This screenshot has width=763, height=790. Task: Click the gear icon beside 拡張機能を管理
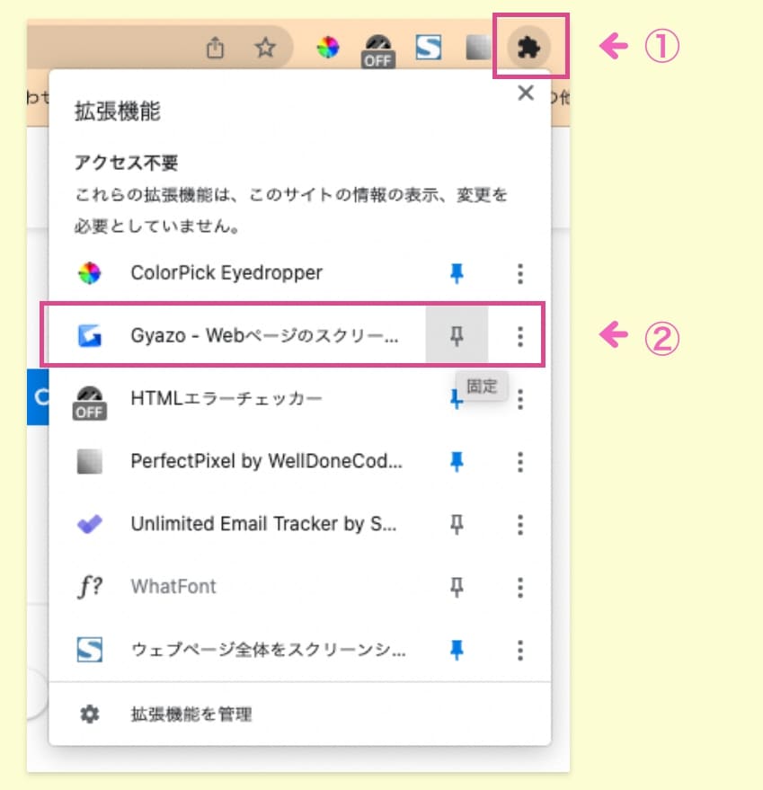tap(90, 714)
